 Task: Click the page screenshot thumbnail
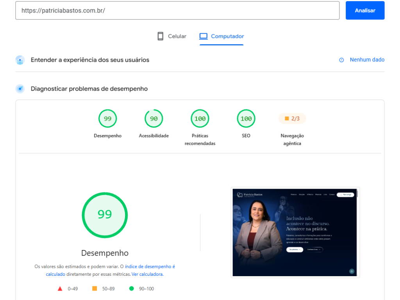(295, 232)
